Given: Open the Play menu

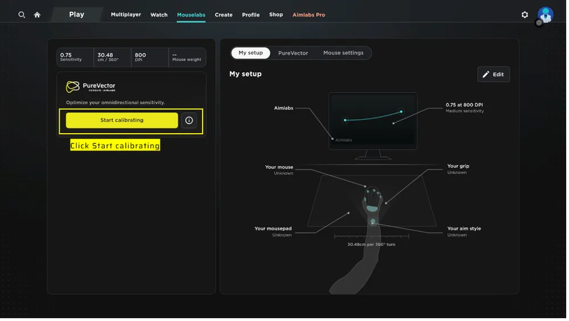Looking at the screenshot, I should pos(77,15).
